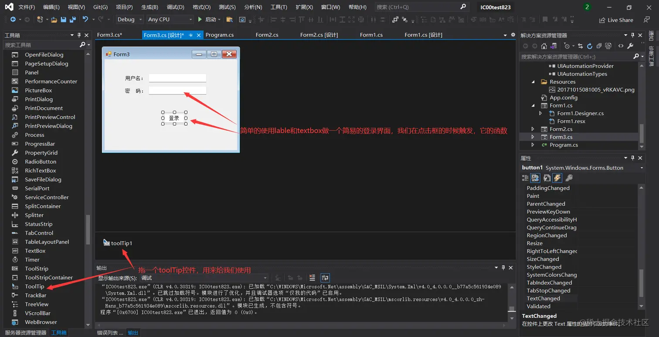Select the View Code icon in Solution Explorer

621,46
